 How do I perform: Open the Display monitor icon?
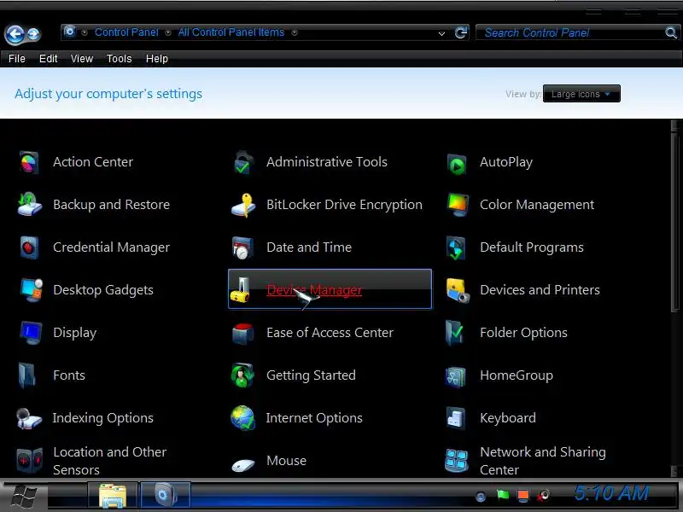31,333
